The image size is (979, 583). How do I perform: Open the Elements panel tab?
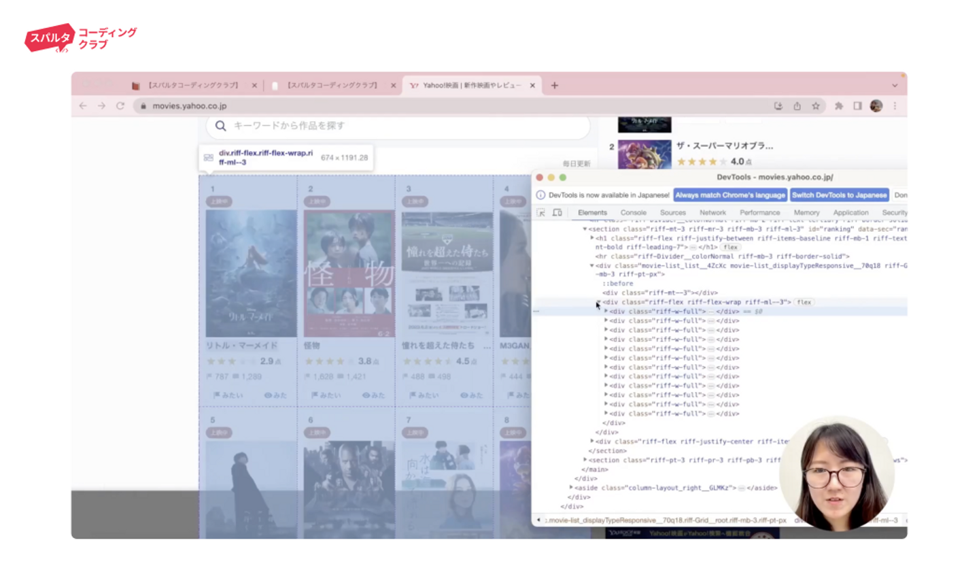coord(592,213)
